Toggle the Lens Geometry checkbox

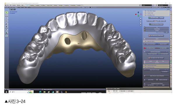[x=157, y=85]
